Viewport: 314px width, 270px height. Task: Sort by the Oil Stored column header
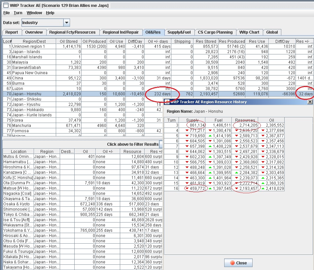point(68,41)
